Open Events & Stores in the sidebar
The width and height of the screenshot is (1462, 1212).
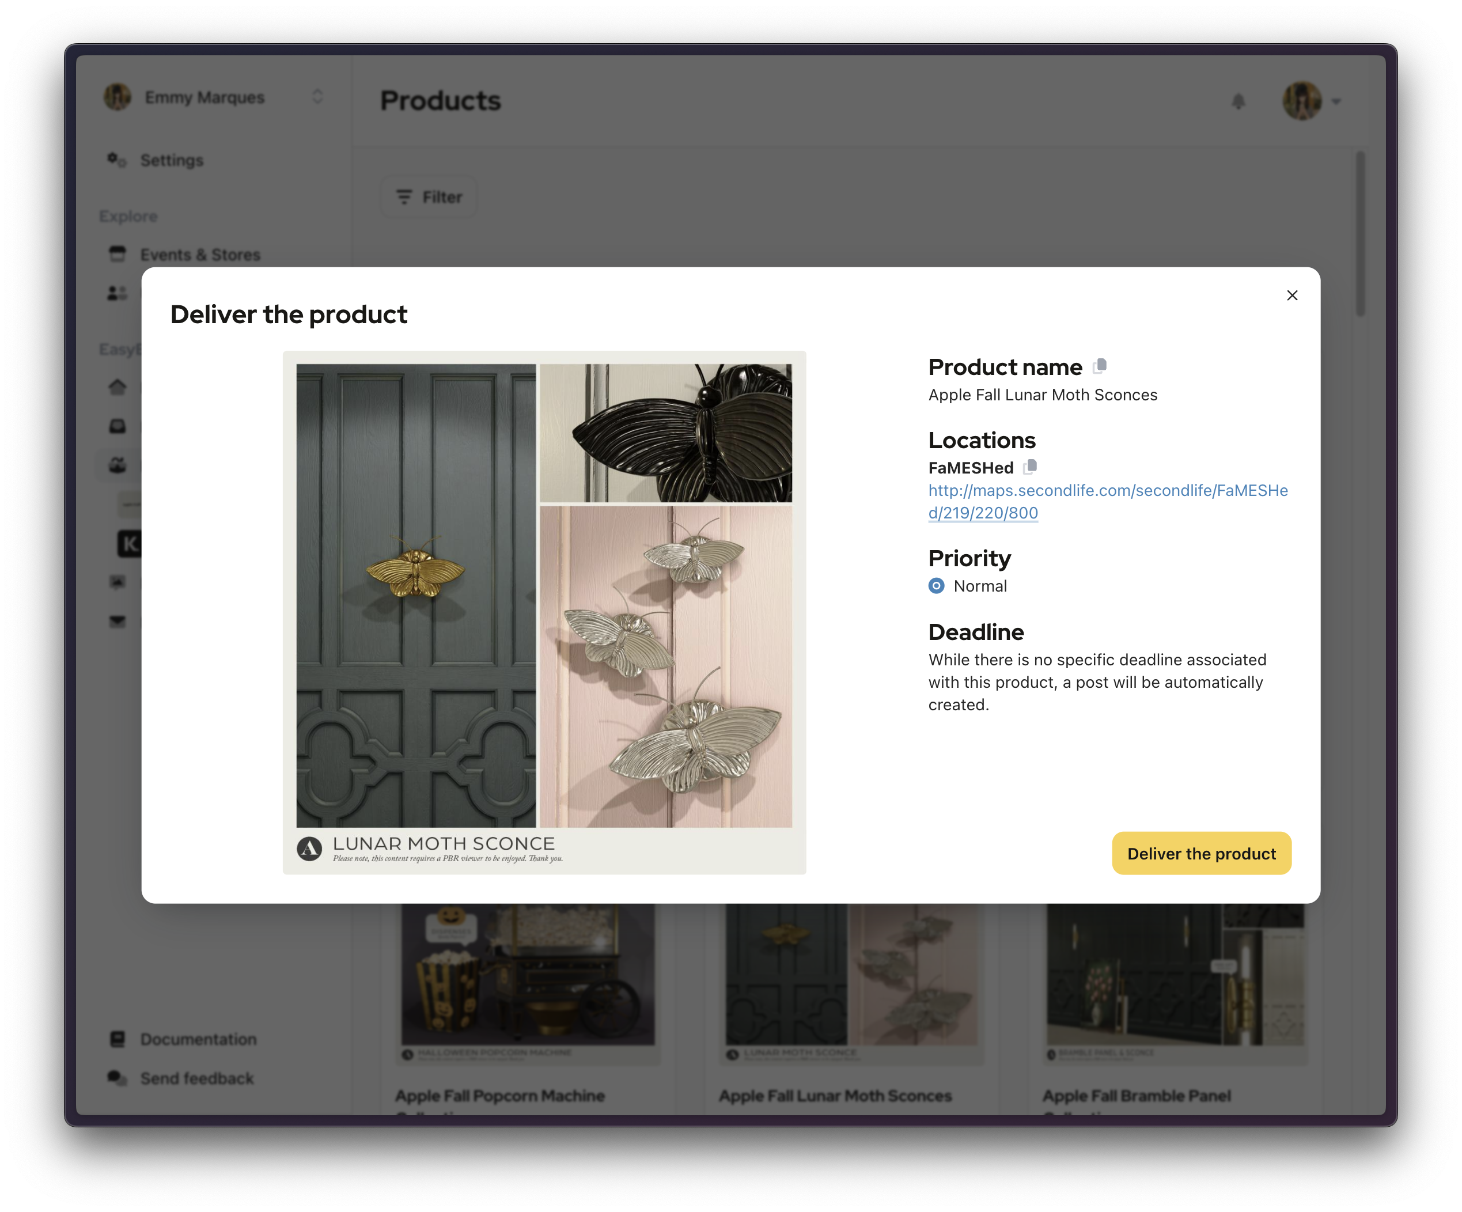200,255
